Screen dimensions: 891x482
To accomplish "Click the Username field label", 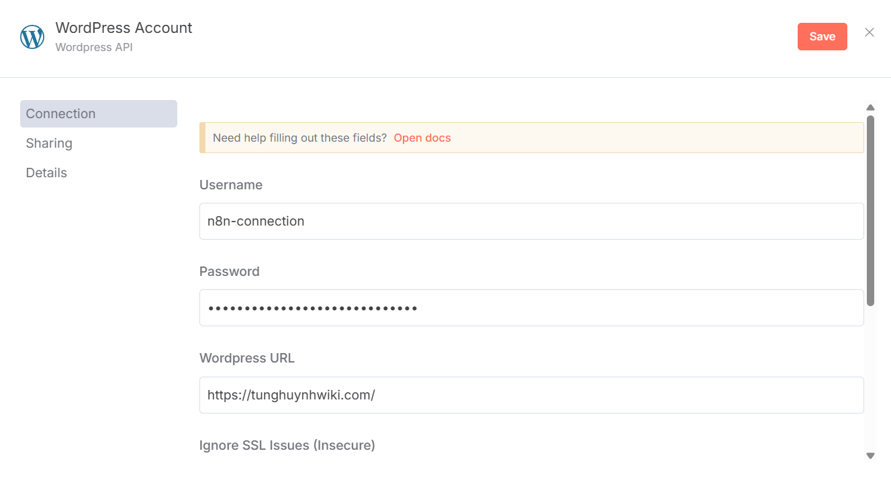I will [x=231, y=185].
